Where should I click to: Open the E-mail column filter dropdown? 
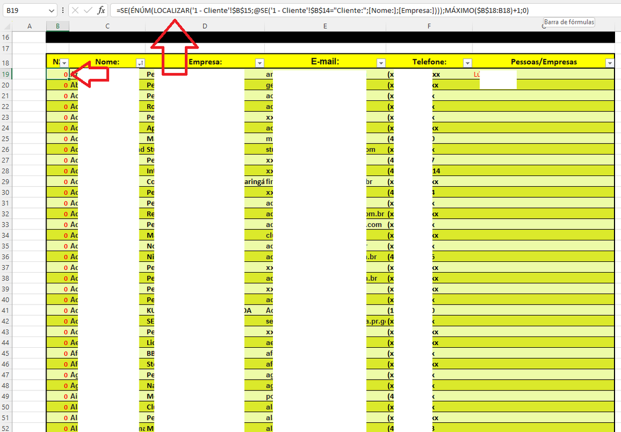click(x=381, y=63)
